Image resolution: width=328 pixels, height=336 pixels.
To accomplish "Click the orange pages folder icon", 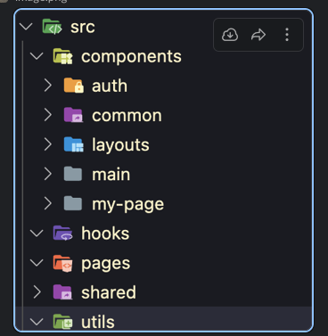I will click(x=62, y=263).
